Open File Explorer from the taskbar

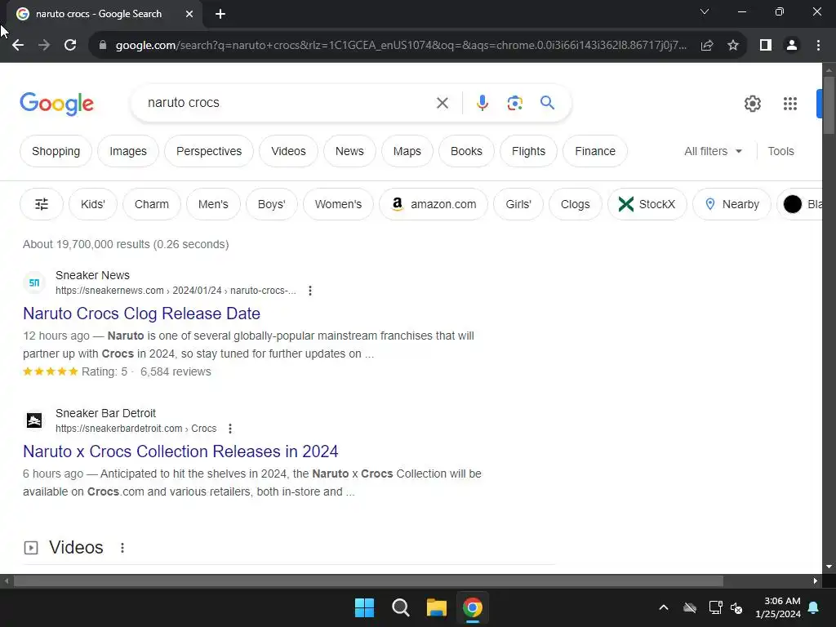[436, 607]
